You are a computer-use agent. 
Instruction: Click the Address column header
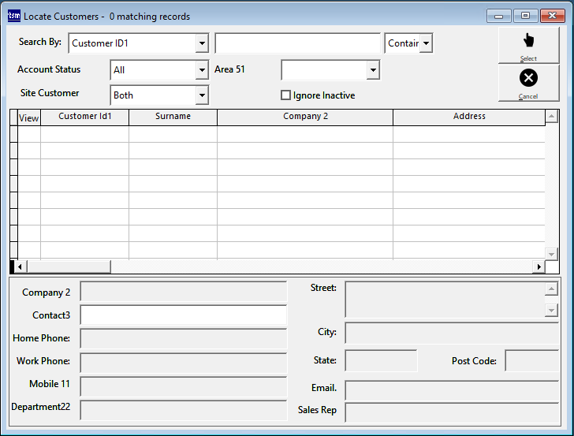[469, 117]
